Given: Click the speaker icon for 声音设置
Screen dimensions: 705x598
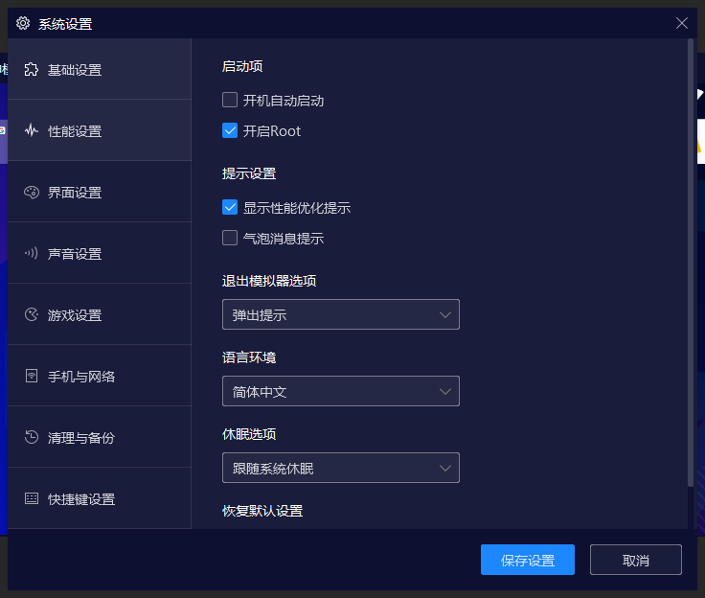Looking at the screenshot, I should coord(32,253).
